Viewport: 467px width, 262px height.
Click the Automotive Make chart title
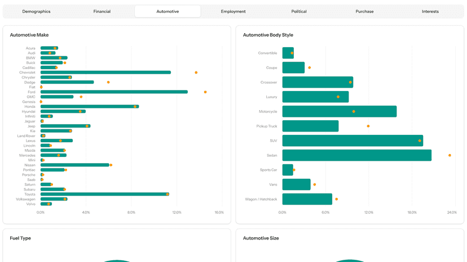click(x=29, y=35)
